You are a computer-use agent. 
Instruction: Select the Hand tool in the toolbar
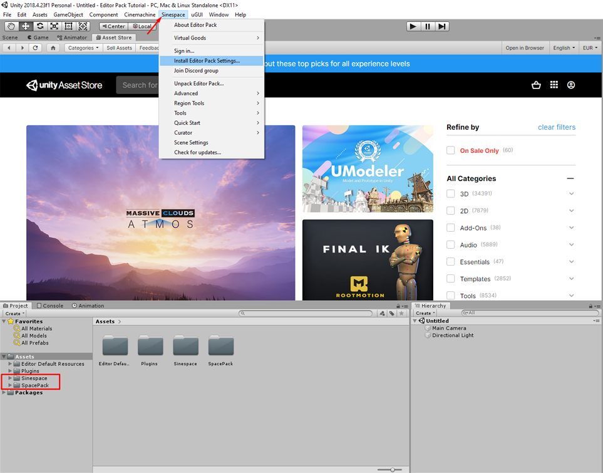click(11, 26)
